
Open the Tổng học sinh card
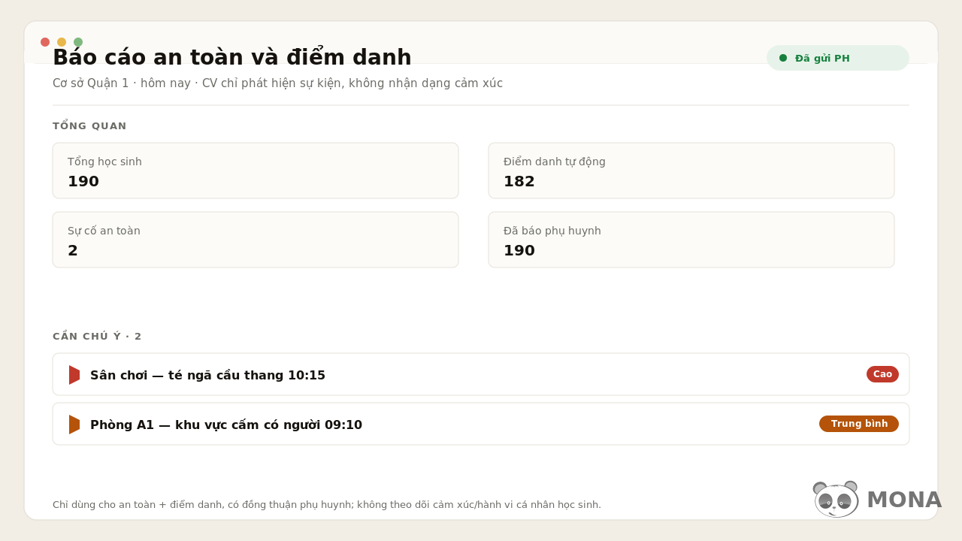pos(256,171)
